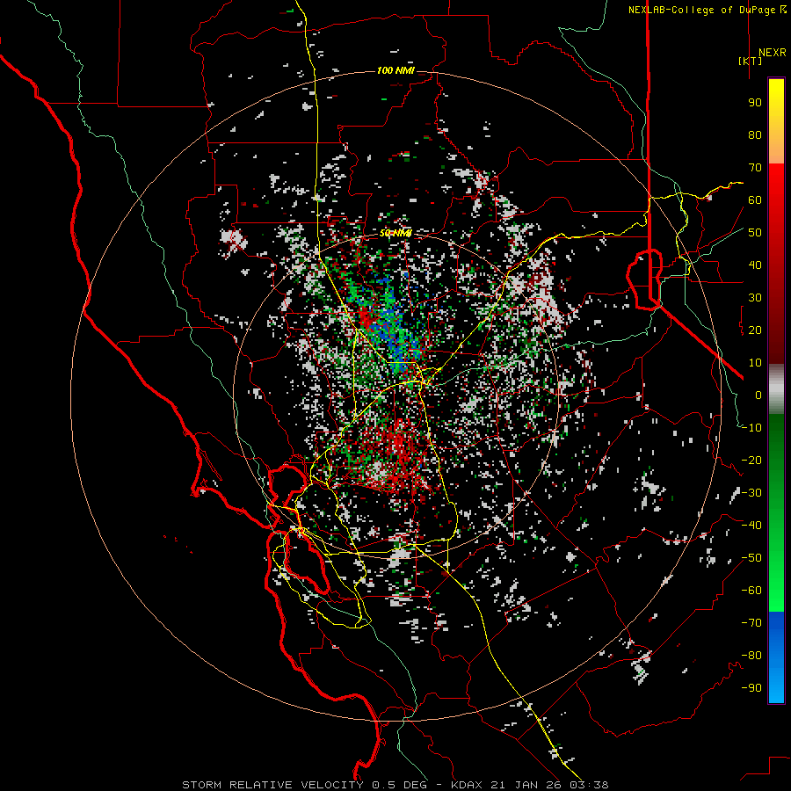791x791 pixels.
Task: Click the STORM RELATIVE VELOCITY caption text
Action: click(x=272, y=785)
